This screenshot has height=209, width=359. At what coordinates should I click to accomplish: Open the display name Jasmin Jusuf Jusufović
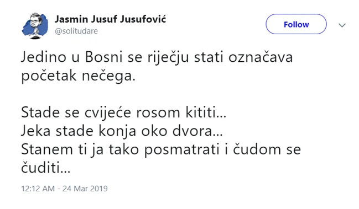tap(111, 19)
